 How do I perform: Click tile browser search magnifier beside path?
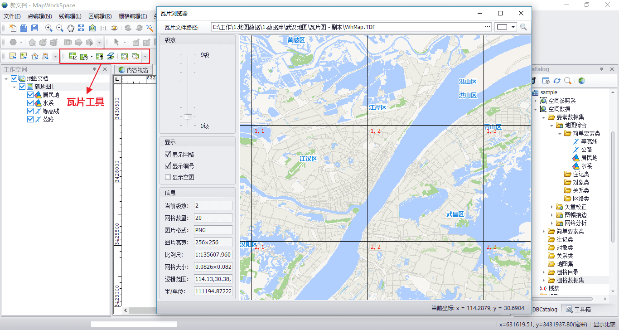click(x=523, y=27)
